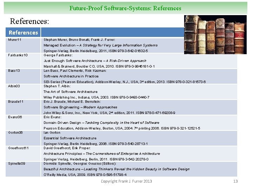This screenshot has width=253, height=190.
Task: Click the 'Wiley Publishing Inc., Indiana' publisher line
Action: pyautogui.click(x=97, y=97)
